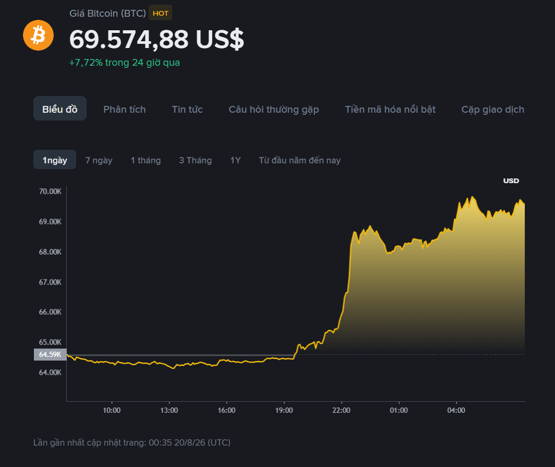Select the 7 ngày chart range
The height and width of the screenshot is (467, 555).
pos(99,160)
